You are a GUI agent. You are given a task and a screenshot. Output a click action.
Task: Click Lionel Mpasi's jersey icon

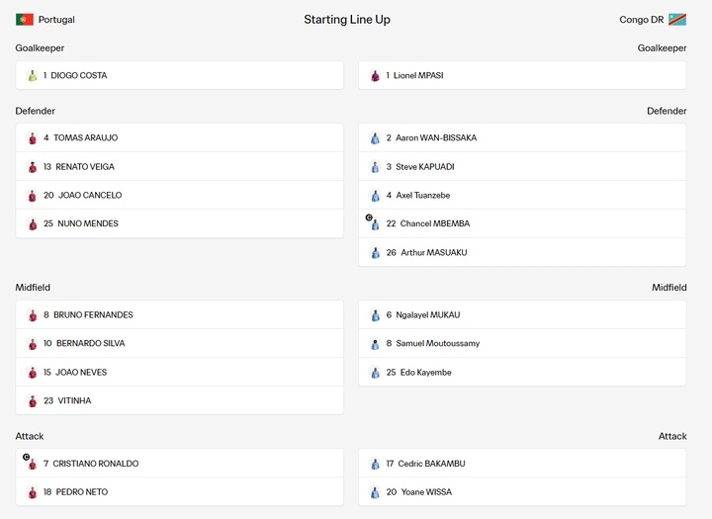point(375,75)
